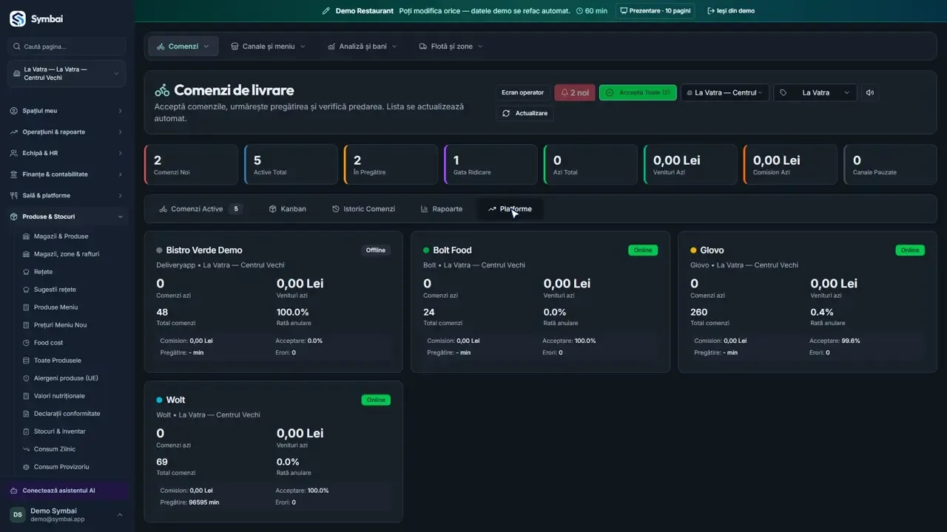This screenshot has width=947, height=532.
Task: Expand Operațiuni & rapoarte section
Action: [67, 132]
